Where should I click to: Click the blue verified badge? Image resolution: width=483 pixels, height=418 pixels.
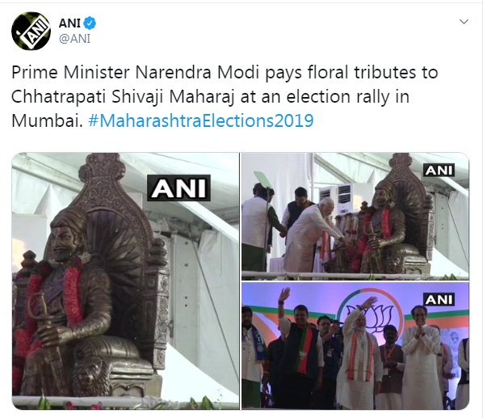click(90, 23)
